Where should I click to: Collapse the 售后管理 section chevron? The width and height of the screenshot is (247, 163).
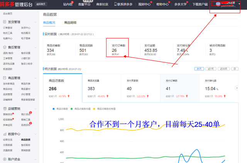[35, 48]
